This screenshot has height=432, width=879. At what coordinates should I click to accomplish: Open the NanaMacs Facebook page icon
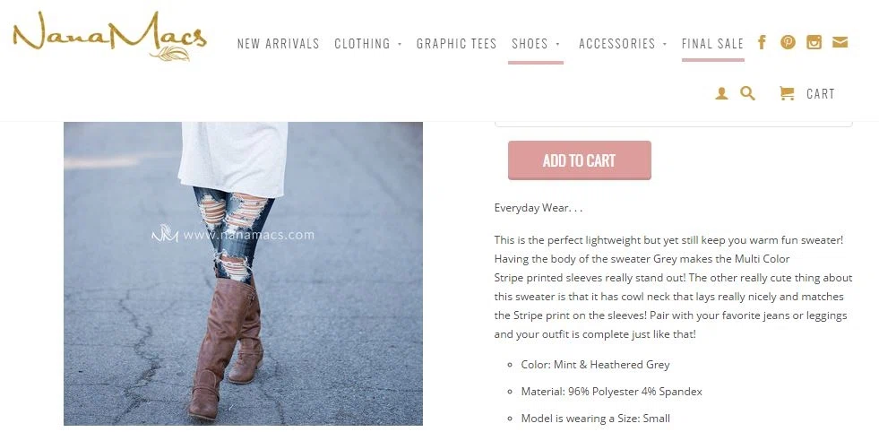point(762,42)
